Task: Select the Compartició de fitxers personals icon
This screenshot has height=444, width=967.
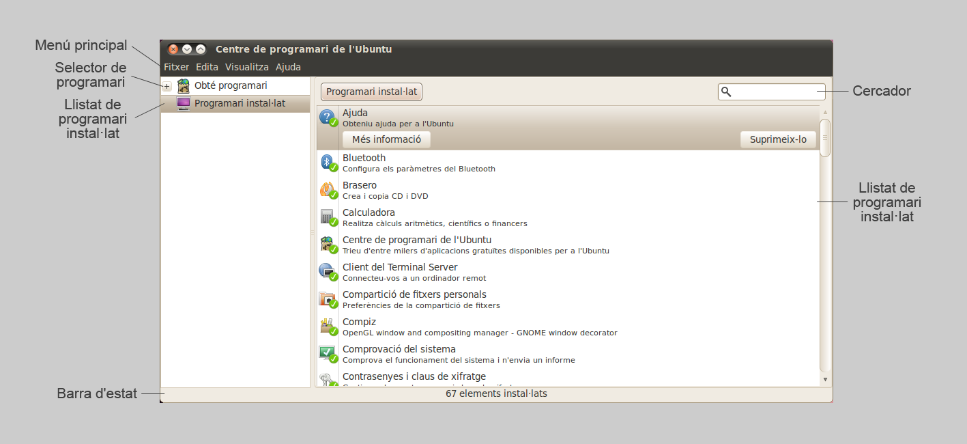Action: point(328,299)
